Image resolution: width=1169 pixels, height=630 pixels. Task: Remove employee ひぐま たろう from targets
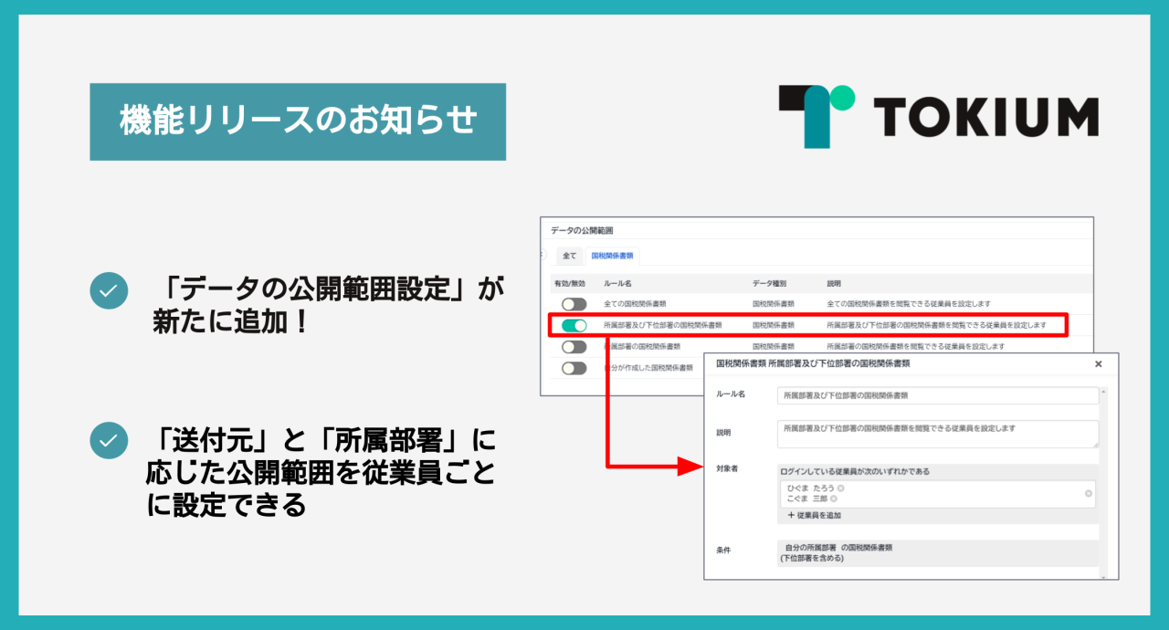tap(841, 488)
